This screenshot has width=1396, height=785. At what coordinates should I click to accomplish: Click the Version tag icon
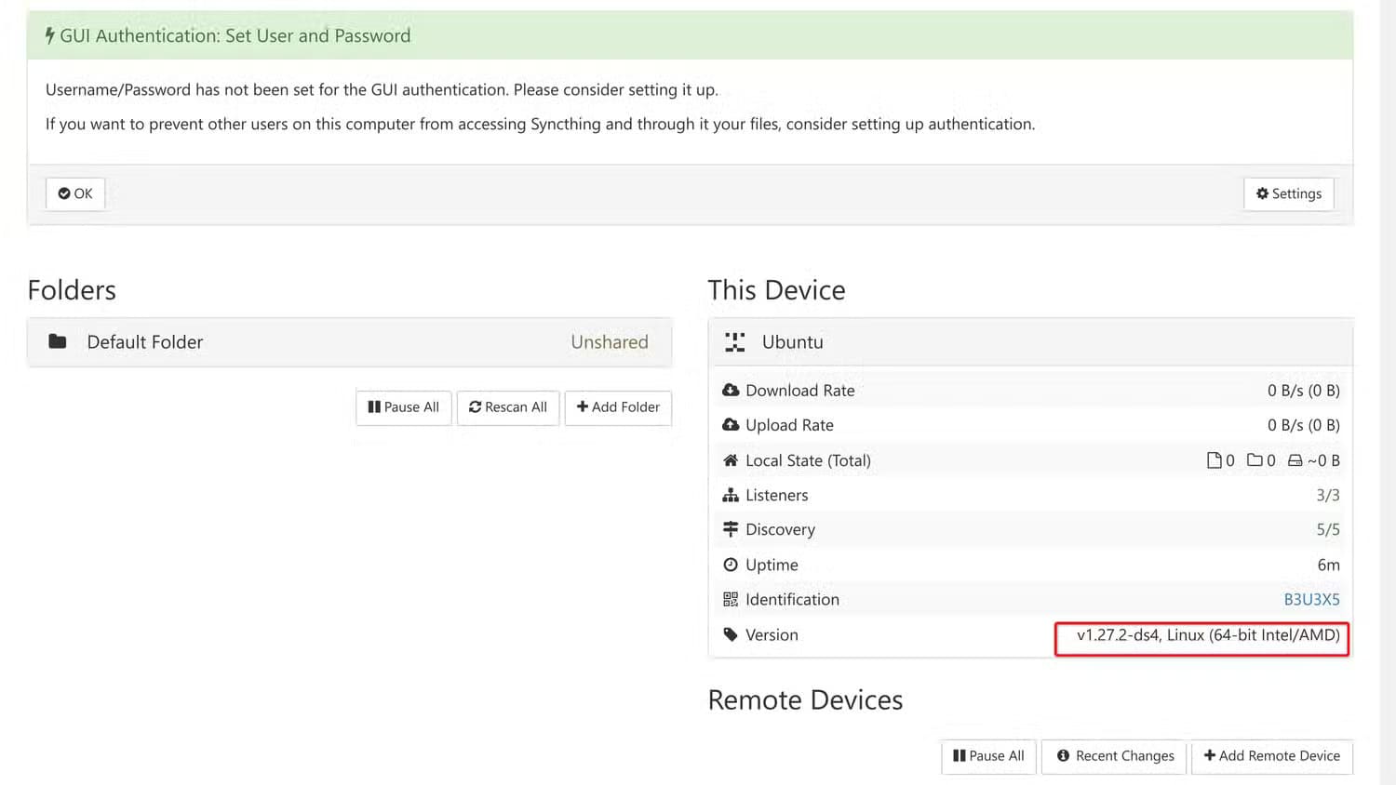tap(731, 634)
